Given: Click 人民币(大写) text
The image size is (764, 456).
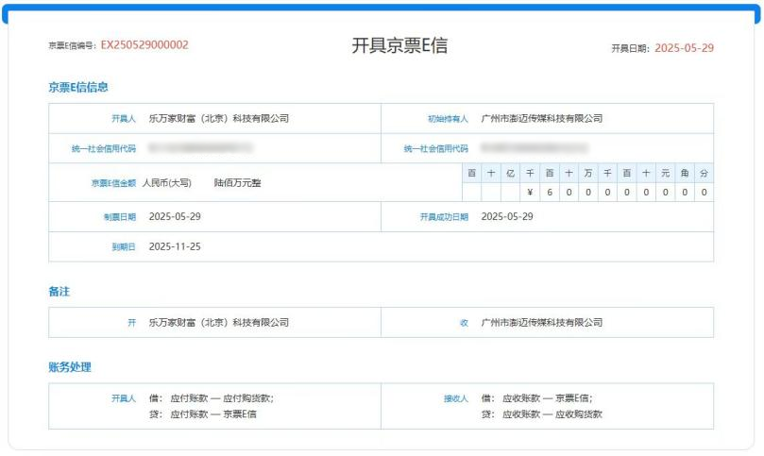Looking at the screenshot, I should tap(166, 183).
